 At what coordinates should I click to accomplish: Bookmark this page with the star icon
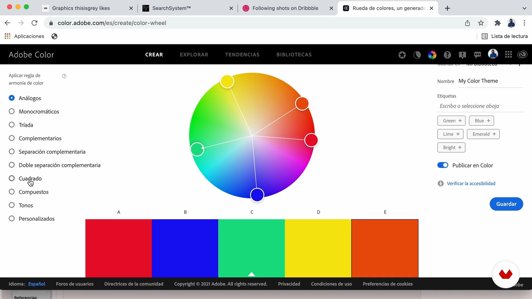pyautogui.click(x=481, y=23)
